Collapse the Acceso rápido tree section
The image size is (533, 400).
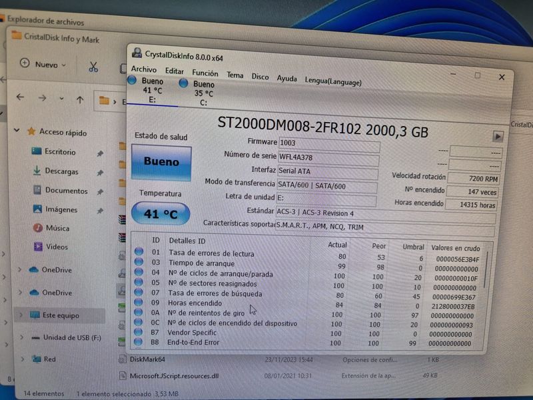[16, 130]
